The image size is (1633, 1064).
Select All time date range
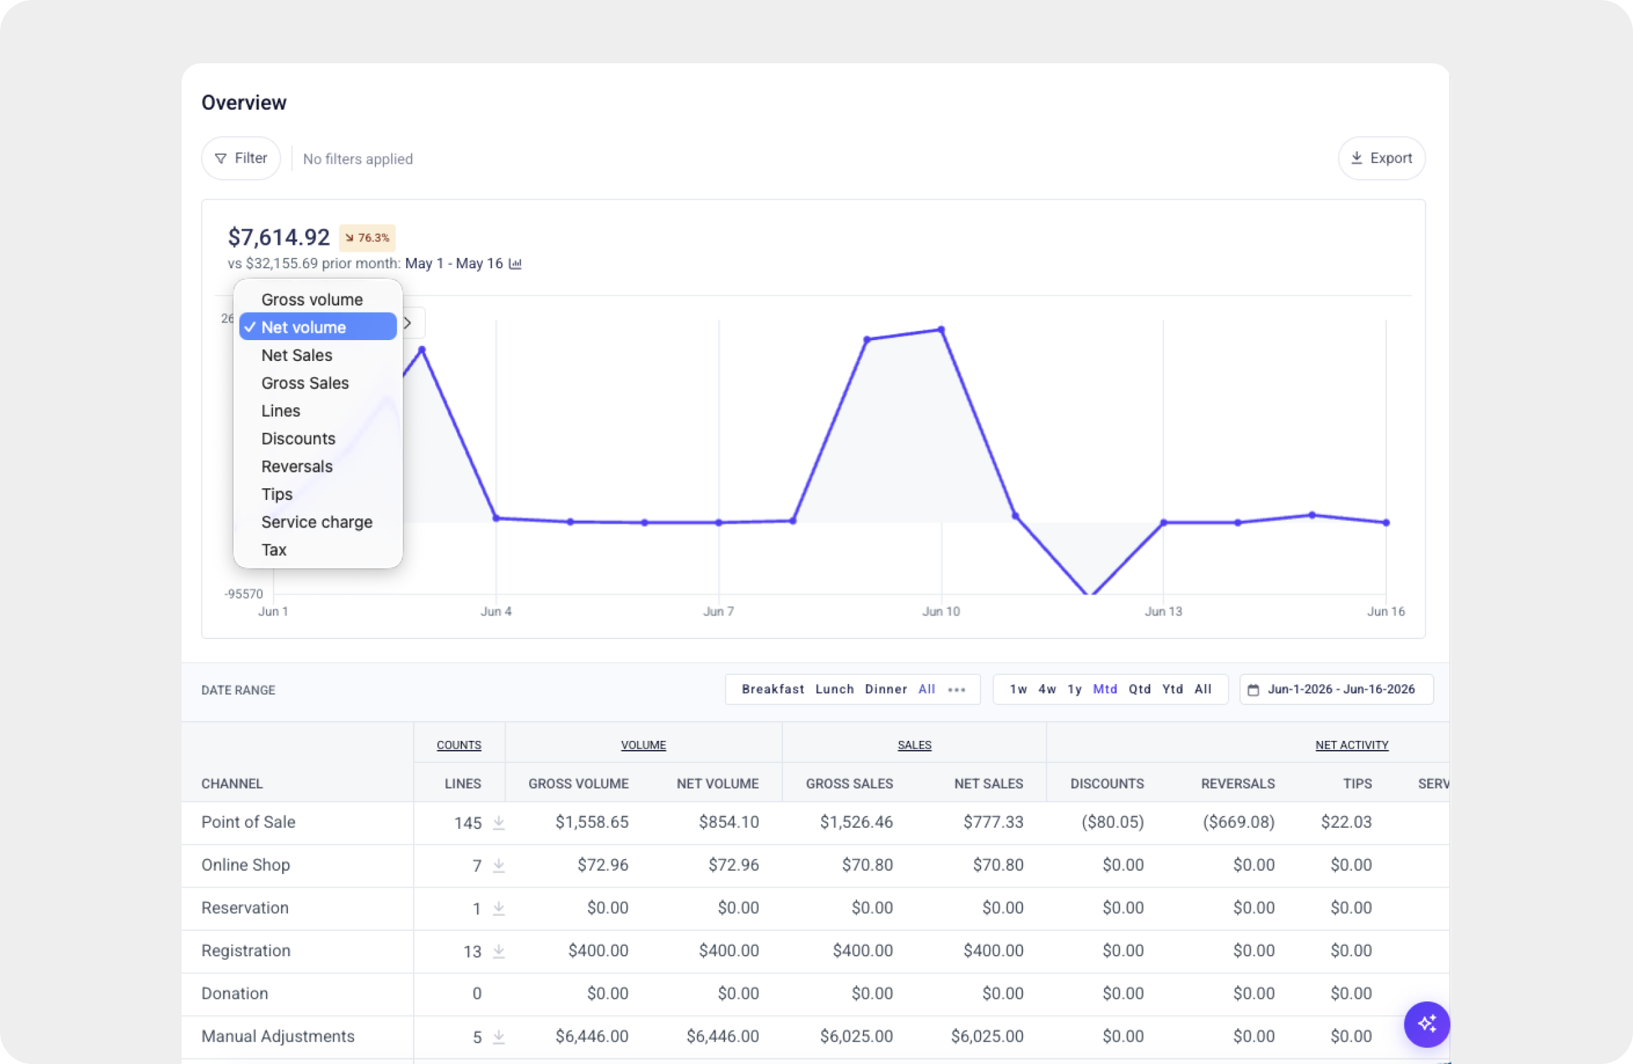tap(1203, 689)
